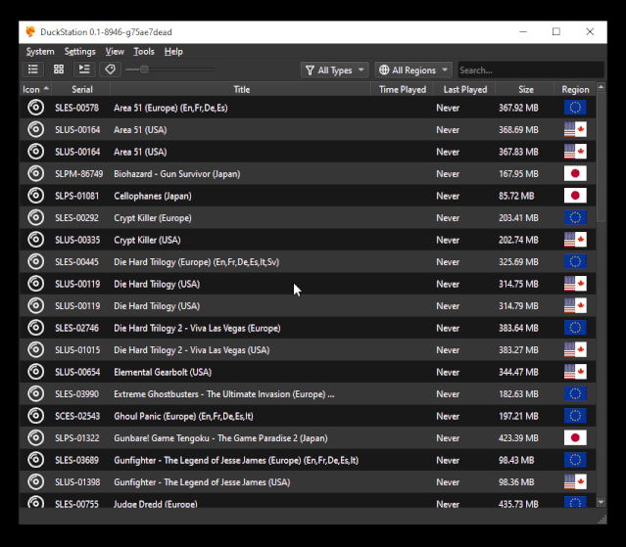Image resolution: width=626 pixels, height=547 pixels.
Task: Sort by the Region column header
Action: point(575,90)
